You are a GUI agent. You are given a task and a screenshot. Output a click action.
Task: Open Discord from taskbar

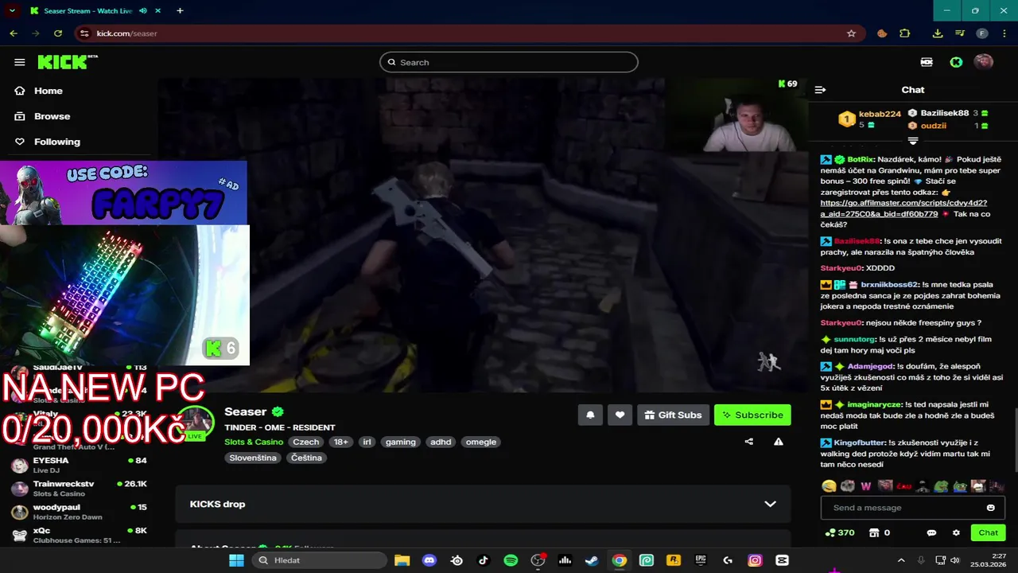[429, 560]
